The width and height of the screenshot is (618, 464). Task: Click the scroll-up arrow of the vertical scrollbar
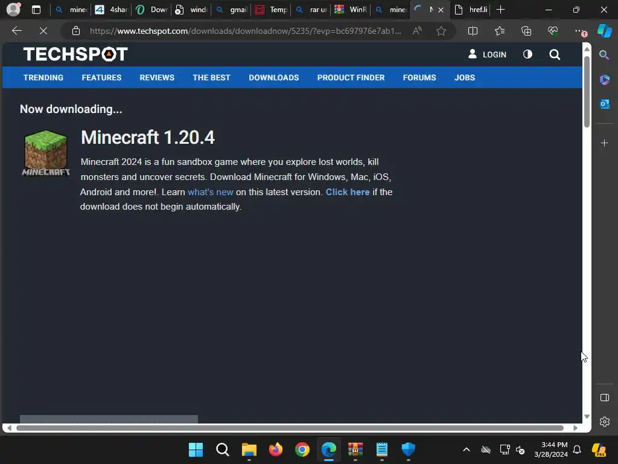(587, 49)
